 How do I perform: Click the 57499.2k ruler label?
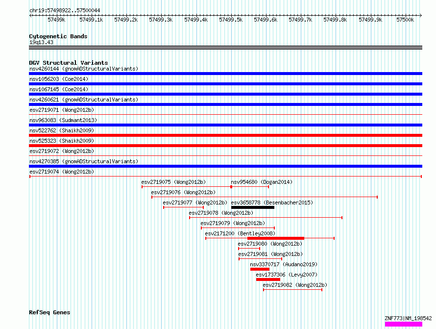126,20
